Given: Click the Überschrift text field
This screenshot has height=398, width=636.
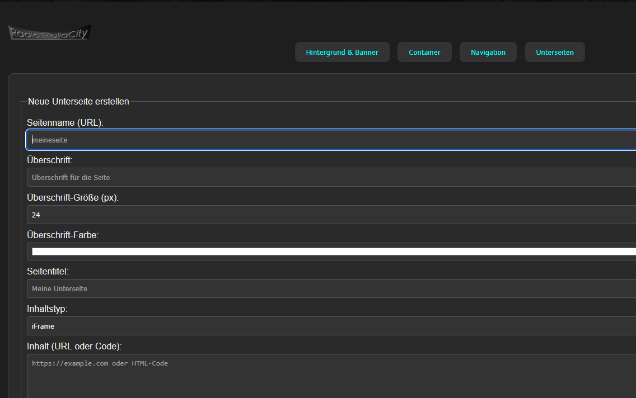Looking at the screenshot, I should (x=330, y=177).
